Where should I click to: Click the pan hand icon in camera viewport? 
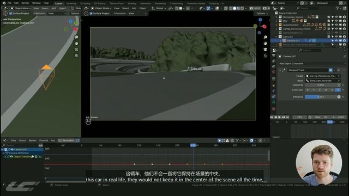tap(265, 44)
